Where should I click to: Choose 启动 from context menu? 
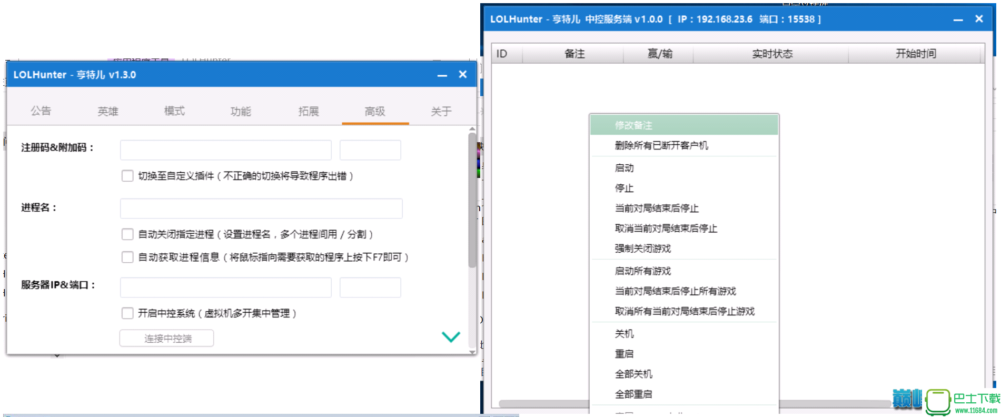point(684,168)
